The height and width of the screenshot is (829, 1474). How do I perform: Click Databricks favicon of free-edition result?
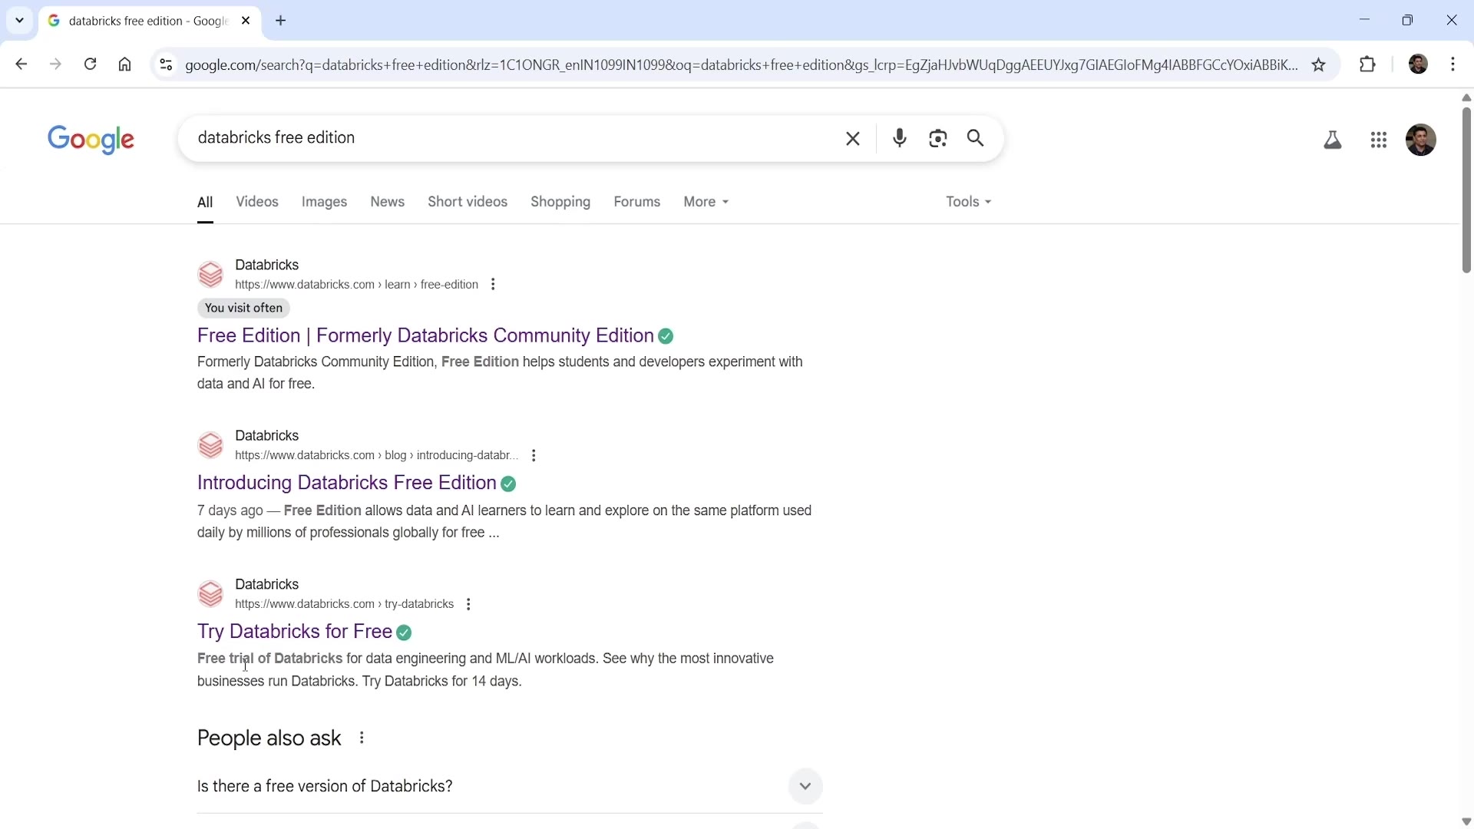[x=210, y=276]
